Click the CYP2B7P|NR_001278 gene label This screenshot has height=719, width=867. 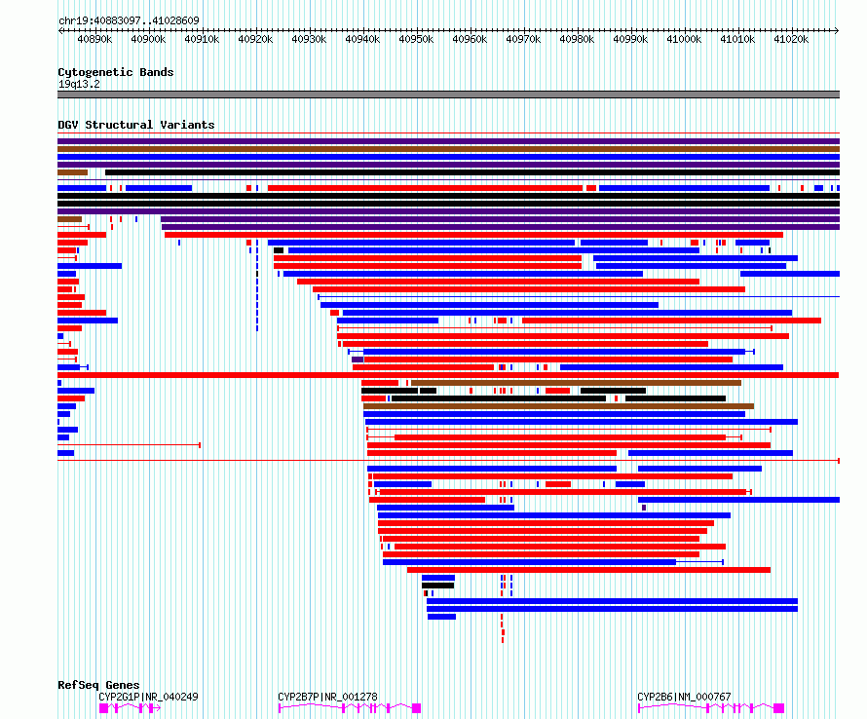[x=327, y=697]
